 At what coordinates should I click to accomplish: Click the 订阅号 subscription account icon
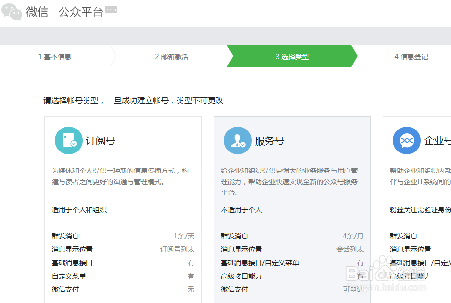pos(68,141)
